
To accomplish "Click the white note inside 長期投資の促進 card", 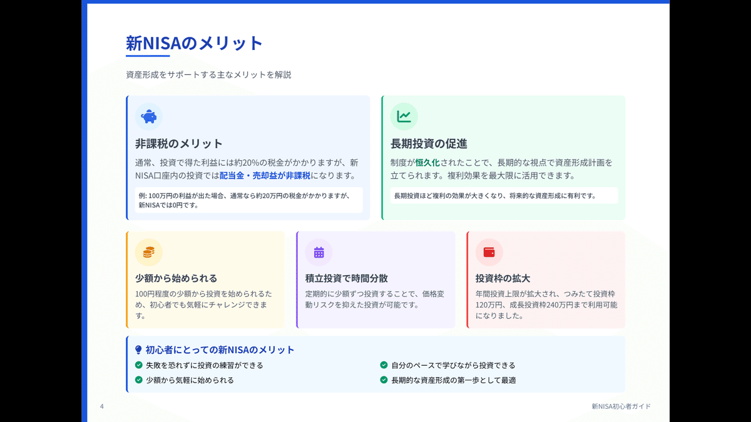I will click(501, 196).
